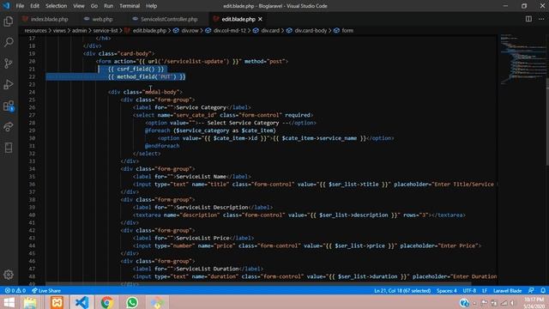
Task: Click '@endforeach' on line 31
Action: (x=162, y=146)
